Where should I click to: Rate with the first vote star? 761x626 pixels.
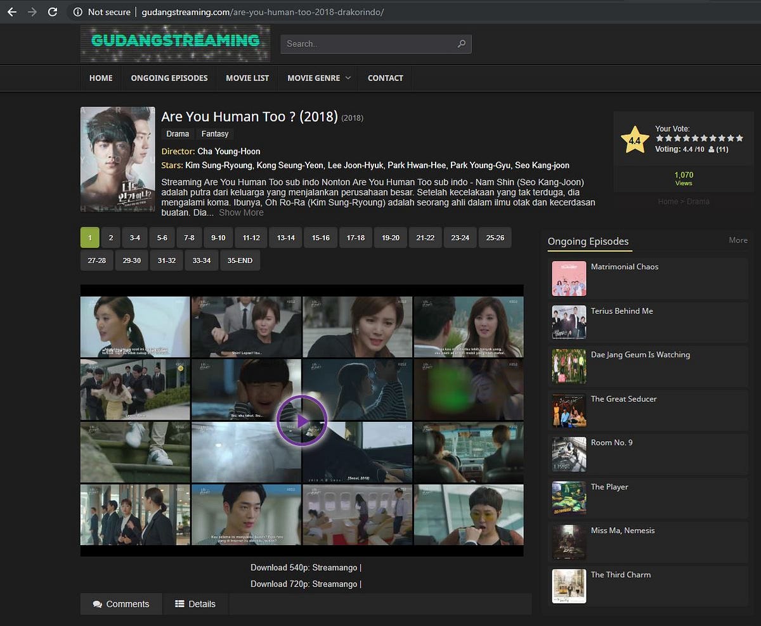[660, 138]
